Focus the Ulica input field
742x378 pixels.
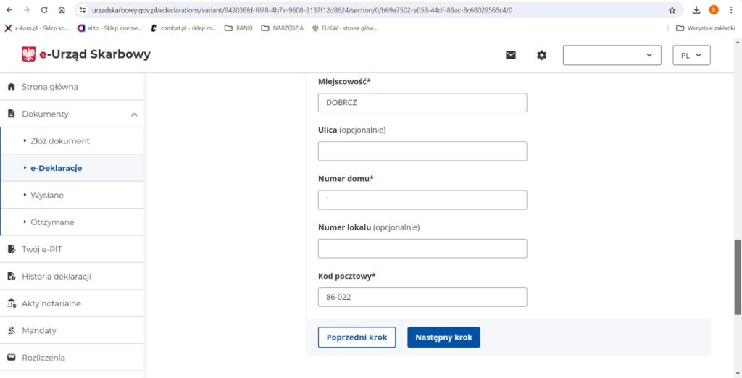[422, 151]
